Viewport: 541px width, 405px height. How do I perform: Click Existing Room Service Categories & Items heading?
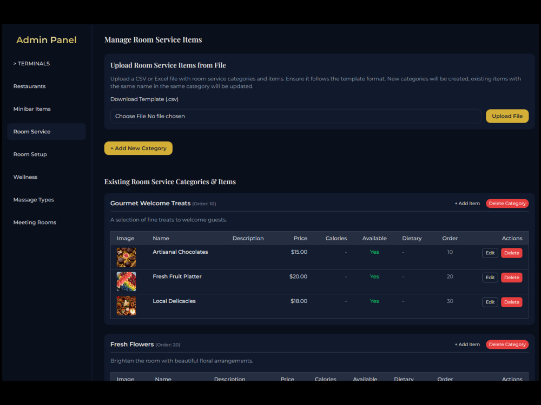tap(170, 182)
